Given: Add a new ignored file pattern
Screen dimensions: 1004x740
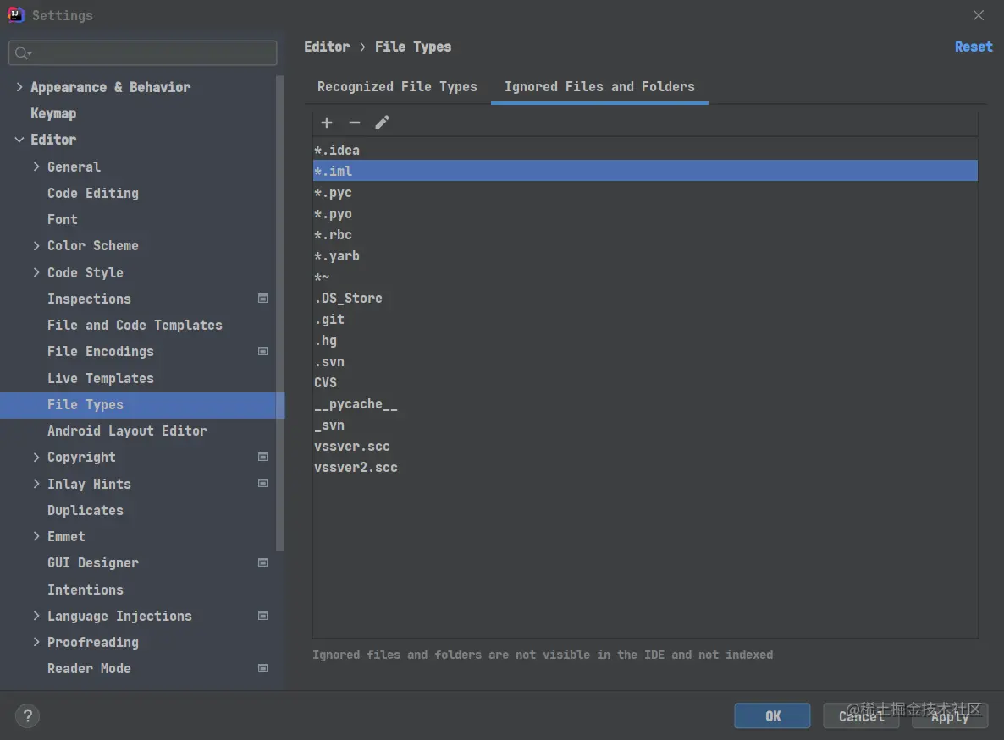Looking at the screenshot, I should (327, 122).
